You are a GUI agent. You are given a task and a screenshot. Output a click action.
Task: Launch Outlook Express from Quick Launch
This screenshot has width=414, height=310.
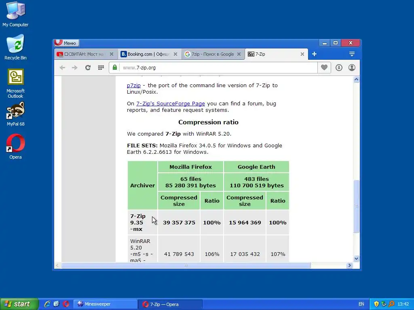57,304
